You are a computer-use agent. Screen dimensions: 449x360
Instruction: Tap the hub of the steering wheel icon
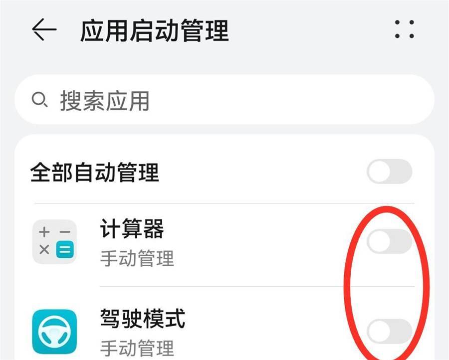click(54, 332)
